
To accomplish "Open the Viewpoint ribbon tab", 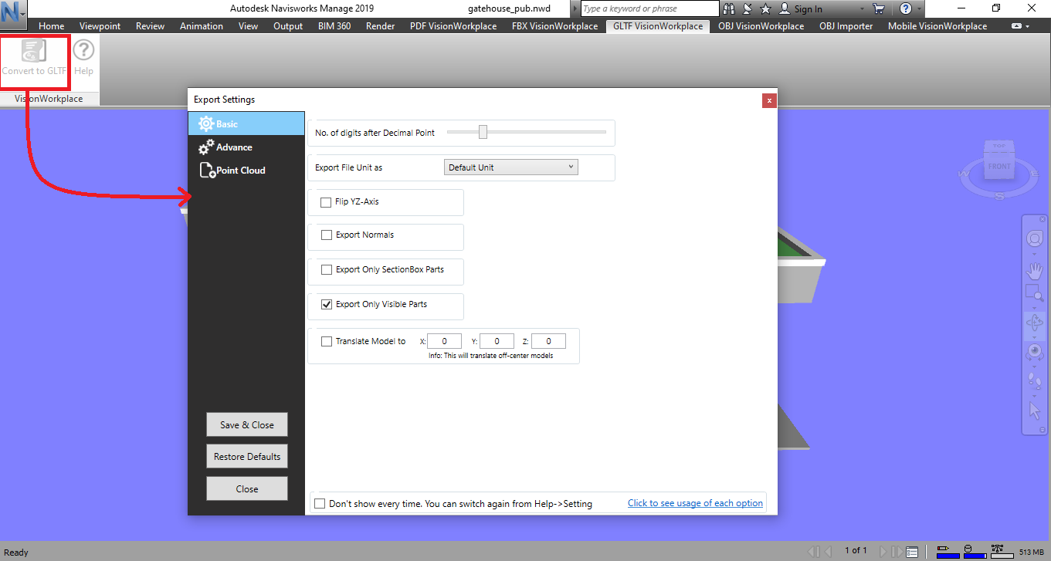I will coord(100,26).
